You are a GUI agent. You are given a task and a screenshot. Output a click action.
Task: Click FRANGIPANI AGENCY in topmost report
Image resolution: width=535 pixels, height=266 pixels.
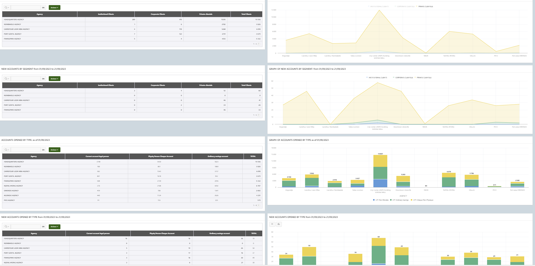coord(12,39)
